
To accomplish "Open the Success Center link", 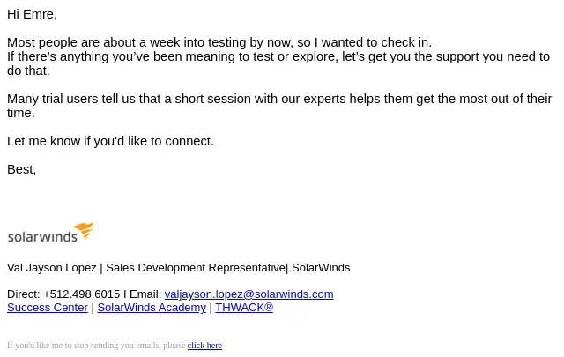I will [x=48, y=308].
